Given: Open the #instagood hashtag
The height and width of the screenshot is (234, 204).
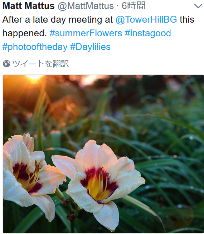Looking at the screenshot, I should point(148,33).
